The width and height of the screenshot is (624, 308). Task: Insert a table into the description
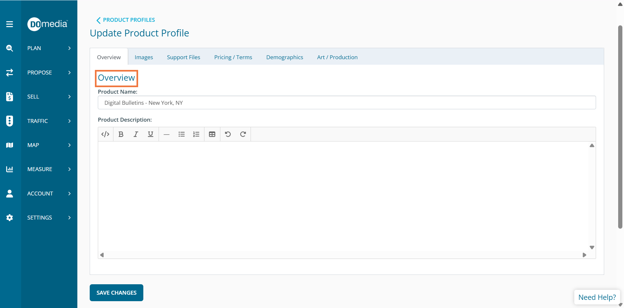tap(212, 134)
